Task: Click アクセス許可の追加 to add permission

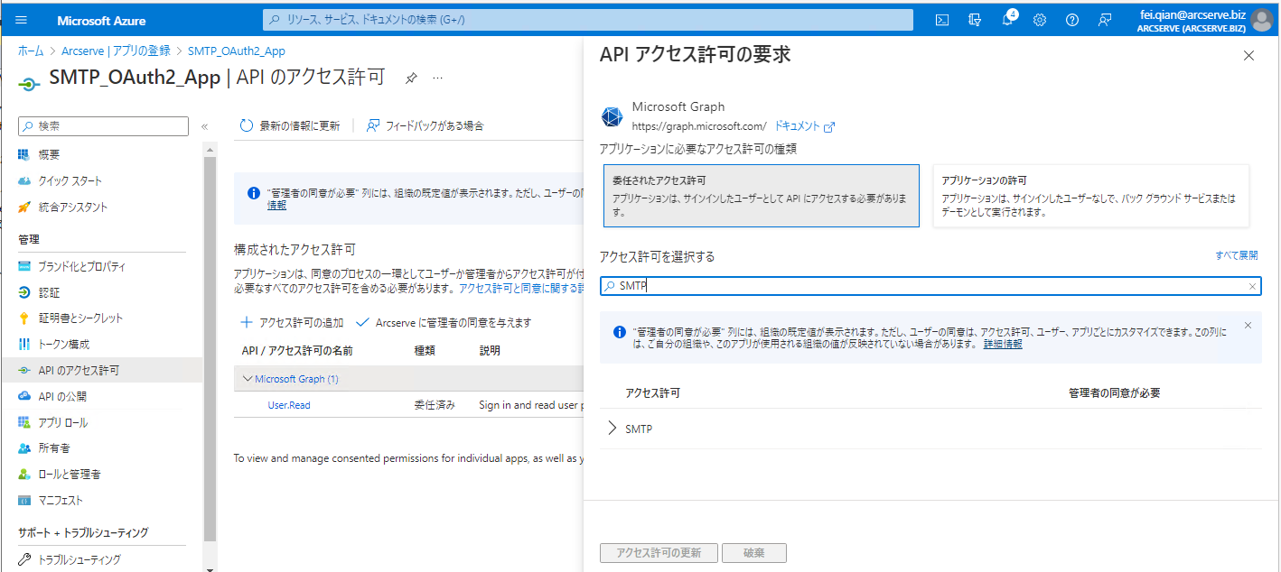Action: [292, 323]
